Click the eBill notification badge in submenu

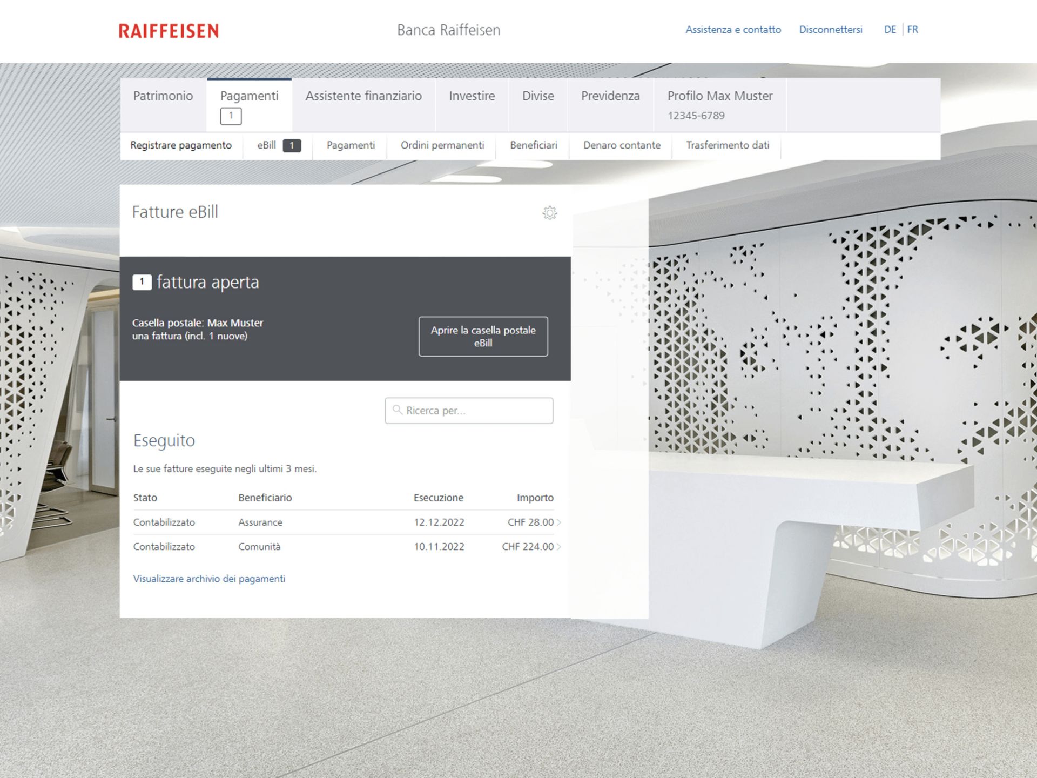(x=292, y=145)
